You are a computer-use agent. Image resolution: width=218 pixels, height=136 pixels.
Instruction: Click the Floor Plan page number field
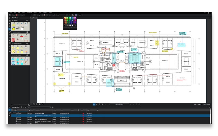click(x=119, y=104)
